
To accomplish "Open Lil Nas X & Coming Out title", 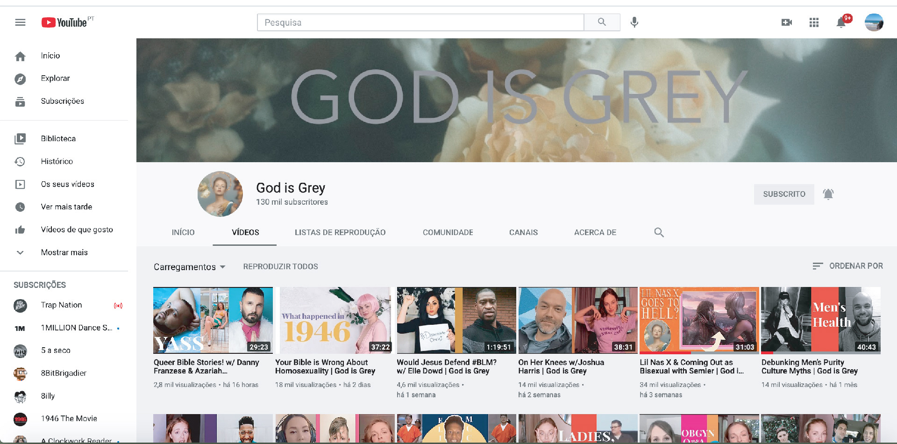I will click(692, 366).
